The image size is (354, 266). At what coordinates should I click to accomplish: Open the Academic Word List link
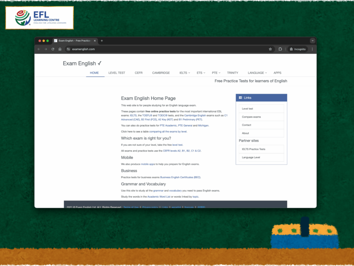point(159,197)
